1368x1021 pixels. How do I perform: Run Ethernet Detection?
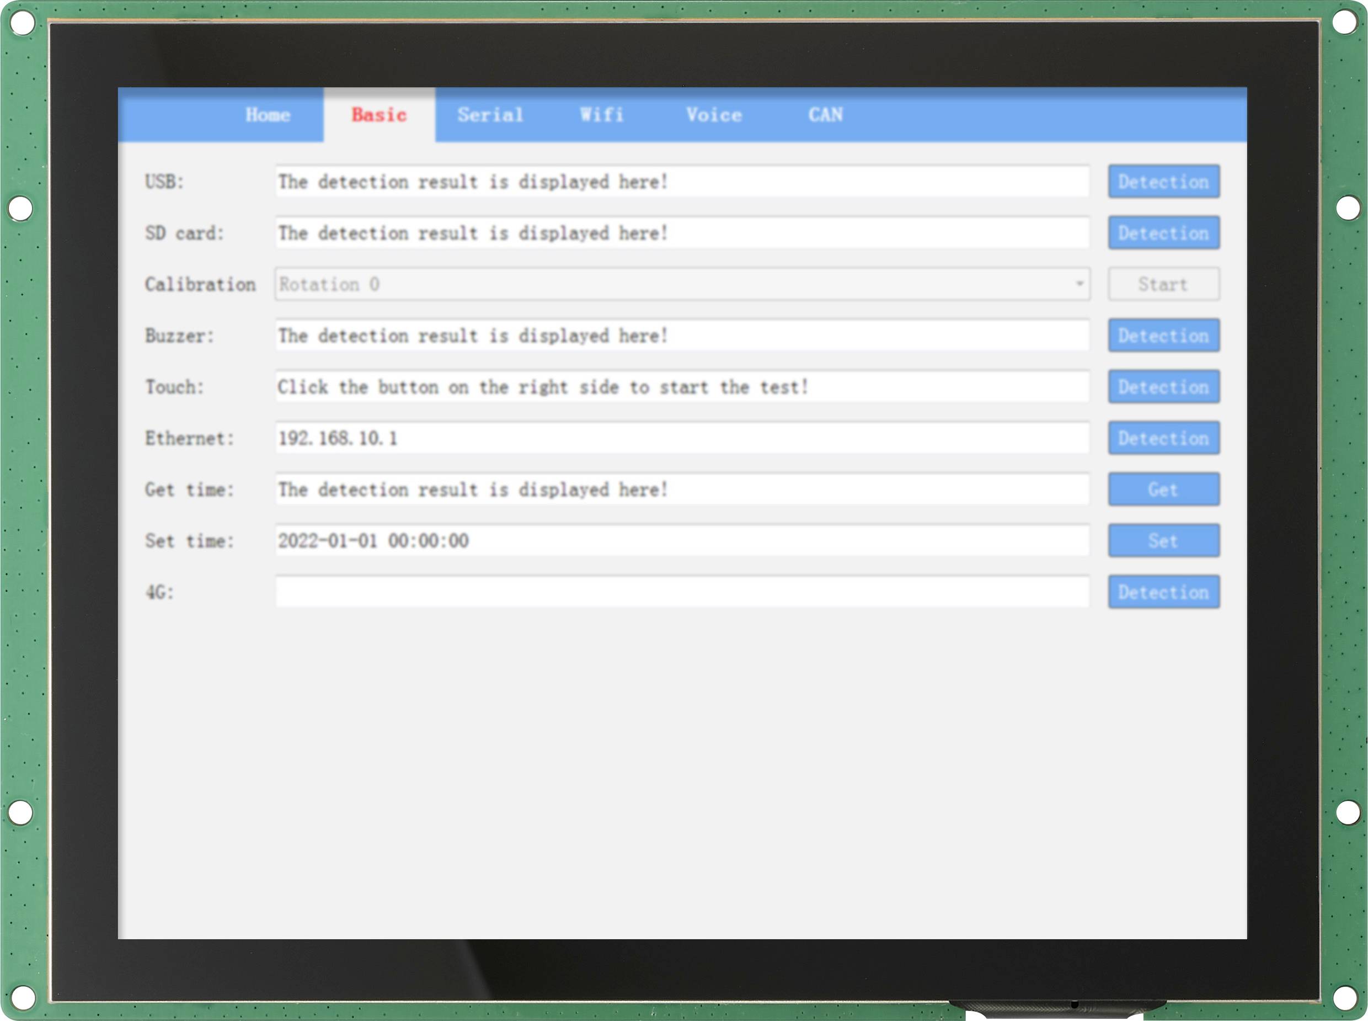pos(1163,438)
